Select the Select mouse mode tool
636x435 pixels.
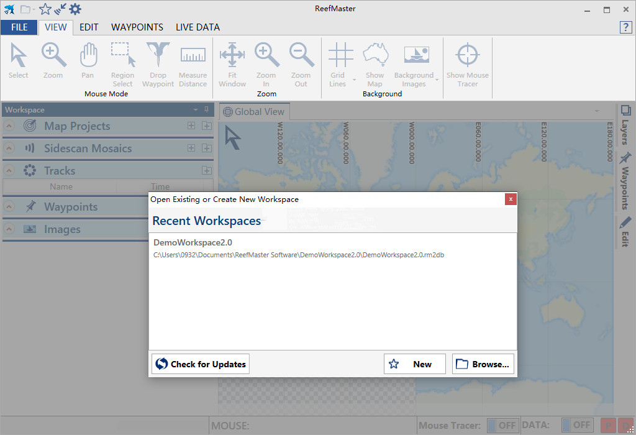[x=18, y=61]
